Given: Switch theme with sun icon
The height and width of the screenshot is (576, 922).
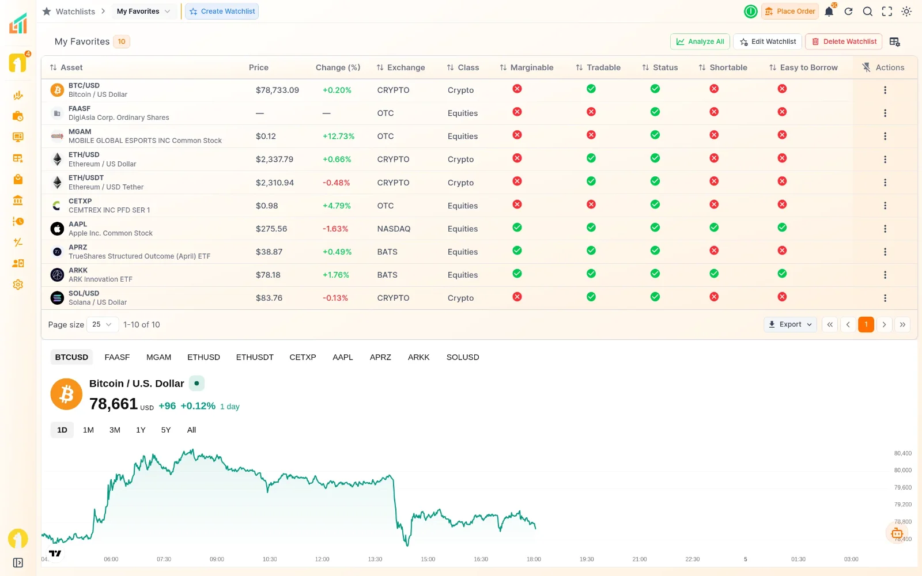Looking at the screenshot, I should pyautogui.click(x=906, y=12).
